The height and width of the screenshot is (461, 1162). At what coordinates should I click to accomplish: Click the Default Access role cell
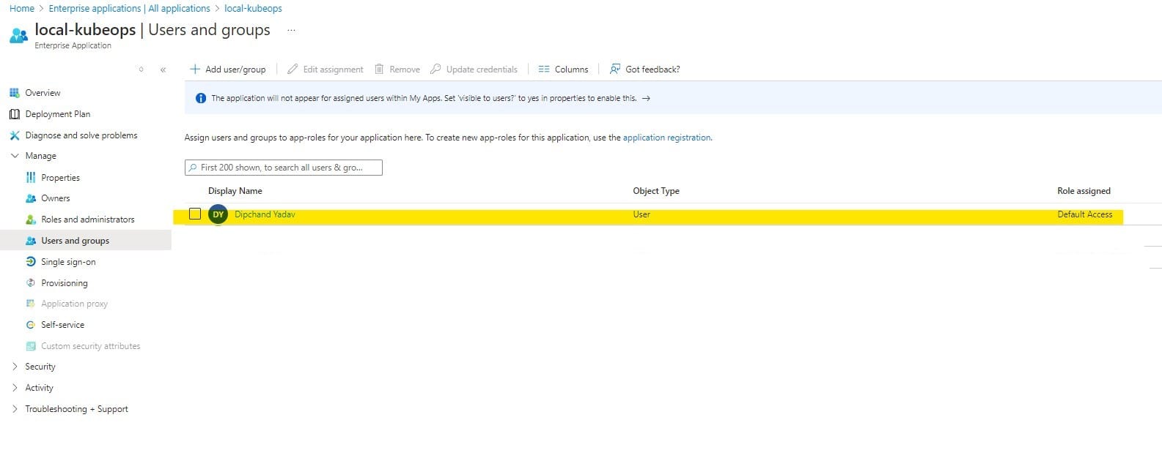click(1084, 214)
